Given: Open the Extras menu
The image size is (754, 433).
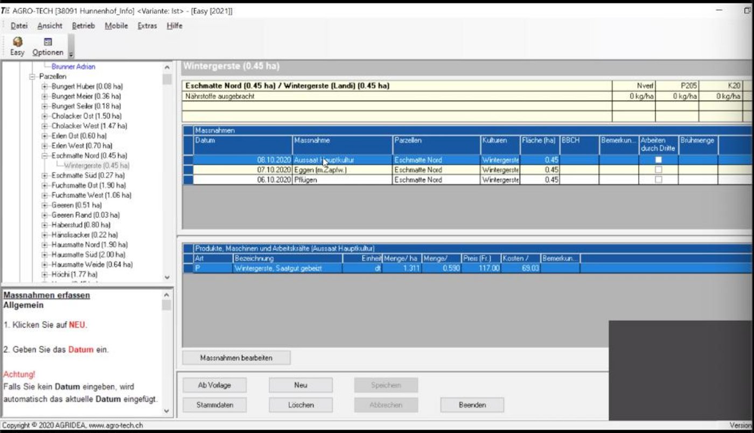Looking at the screenshot, I should tap(147, 26).
